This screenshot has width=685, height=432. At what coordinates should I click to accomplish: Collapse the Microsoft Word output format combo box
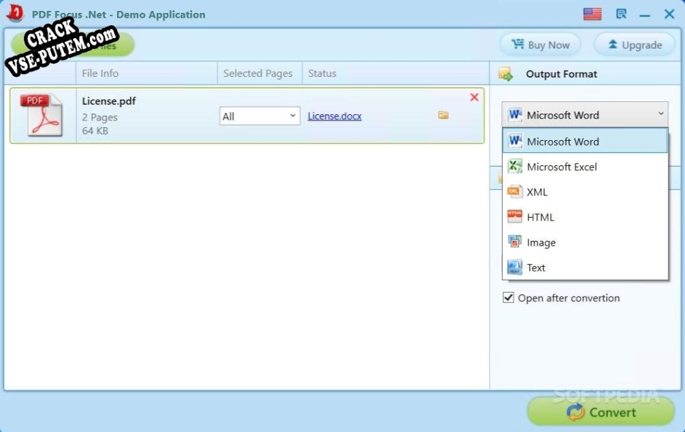point(585,115)
